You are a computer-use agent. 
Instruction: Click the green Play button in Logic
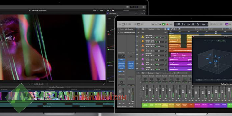(164, 24)
